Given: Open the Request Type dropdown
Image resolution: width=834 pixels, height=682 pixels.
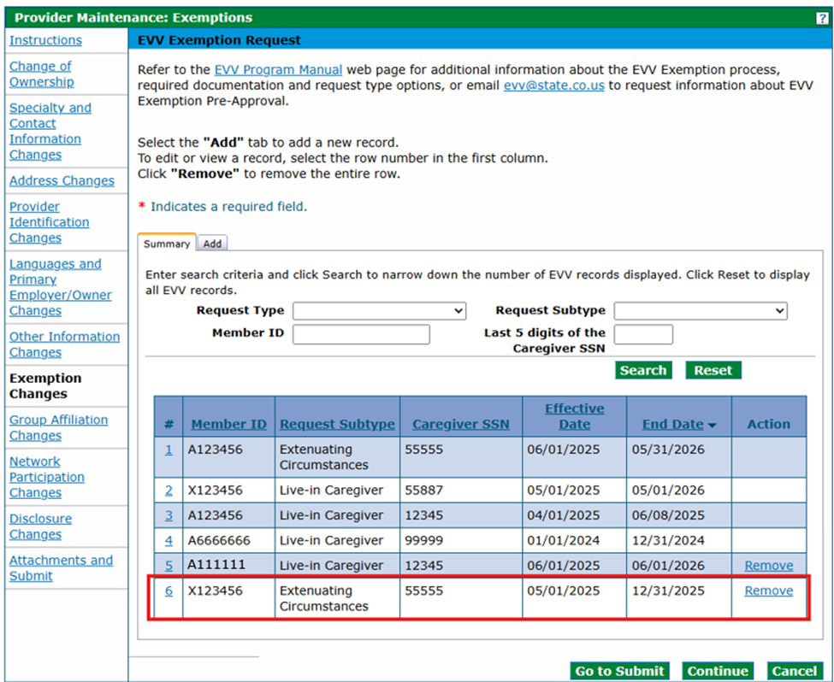Looking at the screenshot, I should point(379,311).
